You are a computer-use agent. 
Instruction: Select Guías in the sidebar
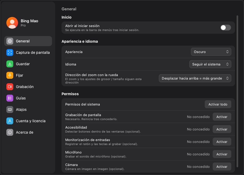point(28,98)
